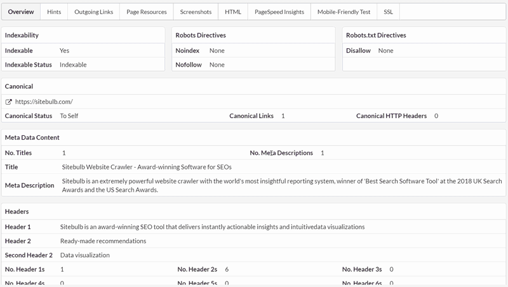Viewport: 508px width, 287px height.
Task: Select the SSL tab
Action: pyautogui.click(x=388, y=11)
